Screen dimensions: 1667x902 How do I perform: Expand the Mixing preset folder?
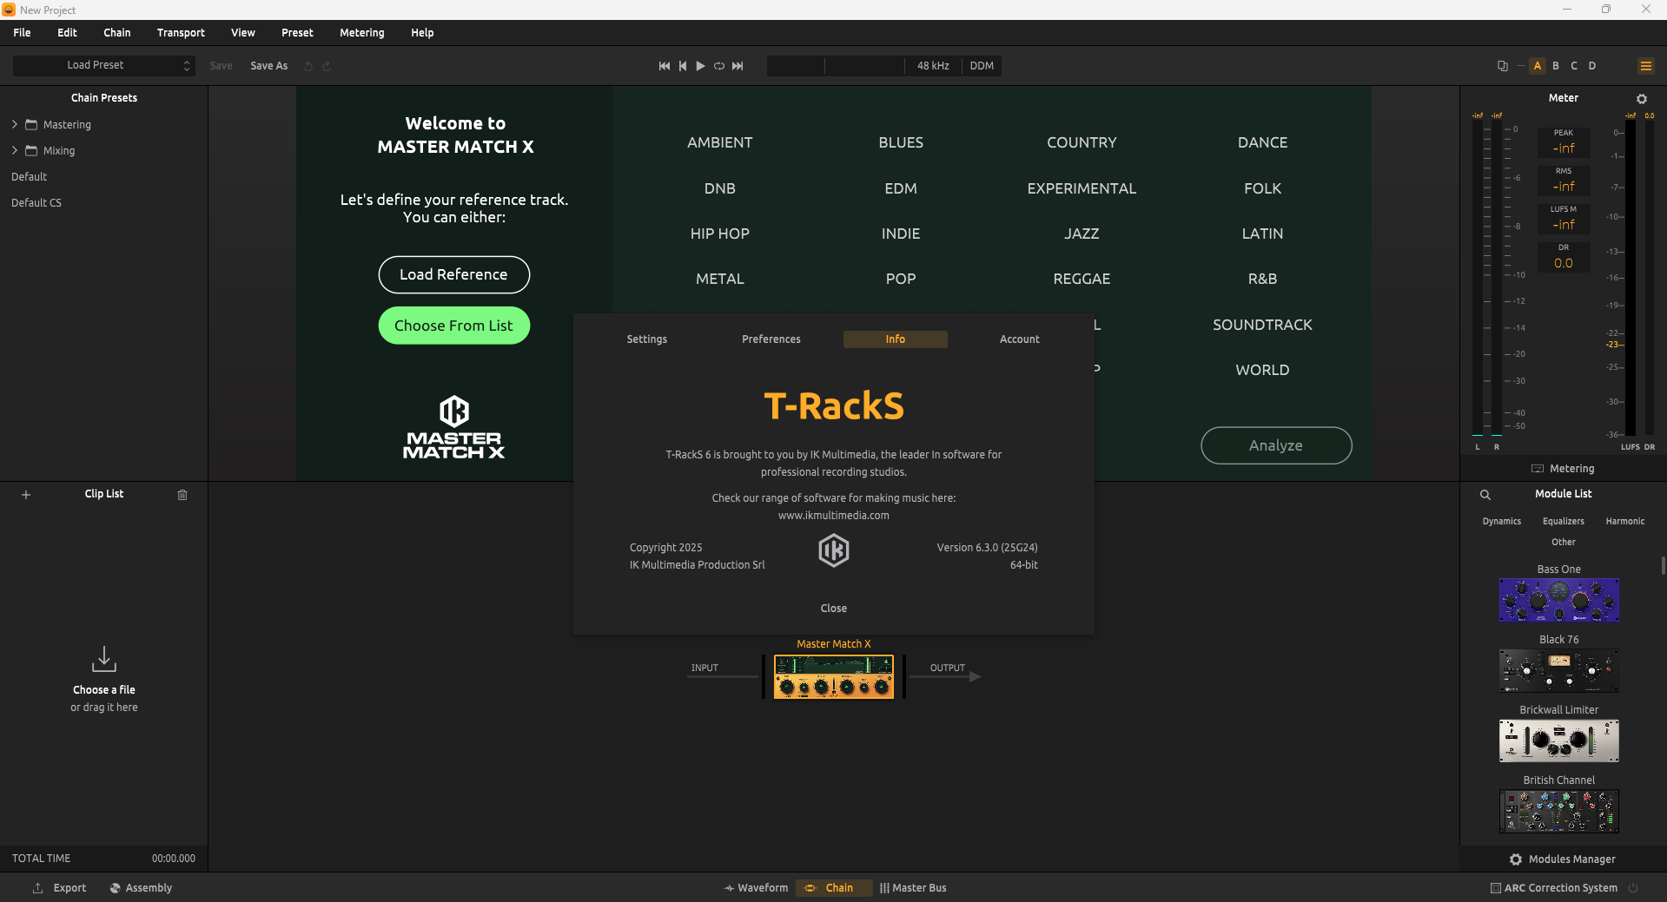coord(15,151)
